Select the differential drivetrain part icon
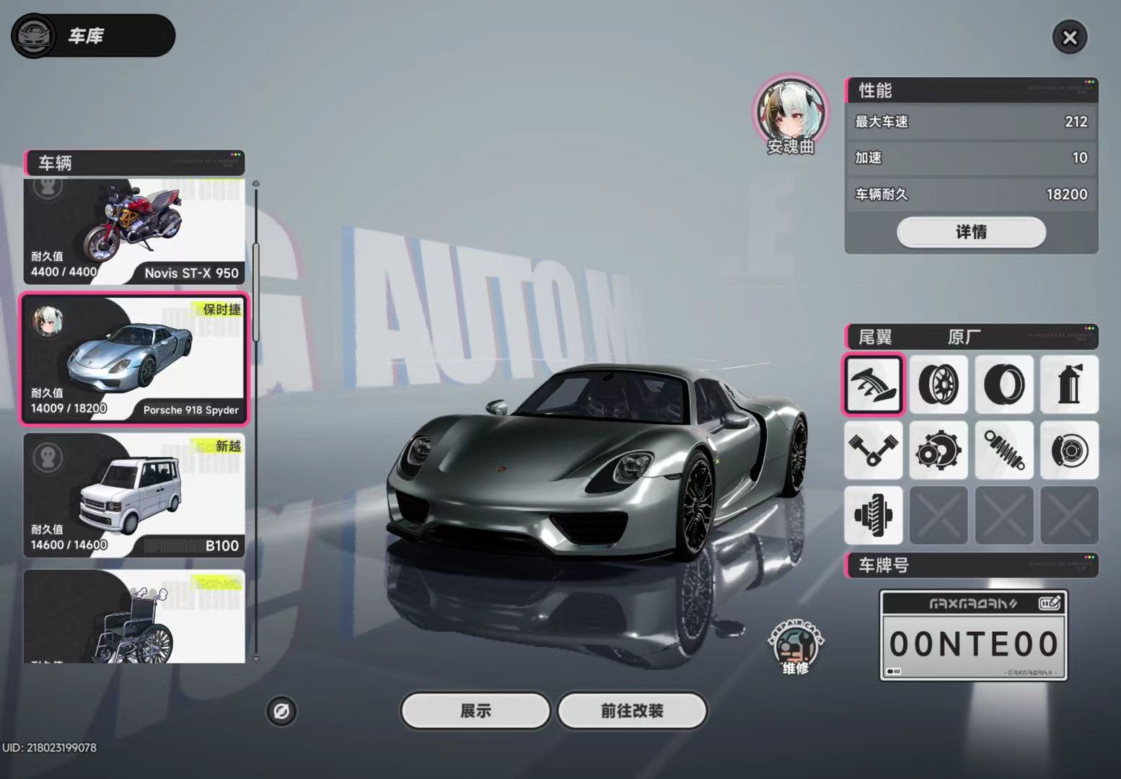This screenshot has height=779, width=1121. click(874, 515)
